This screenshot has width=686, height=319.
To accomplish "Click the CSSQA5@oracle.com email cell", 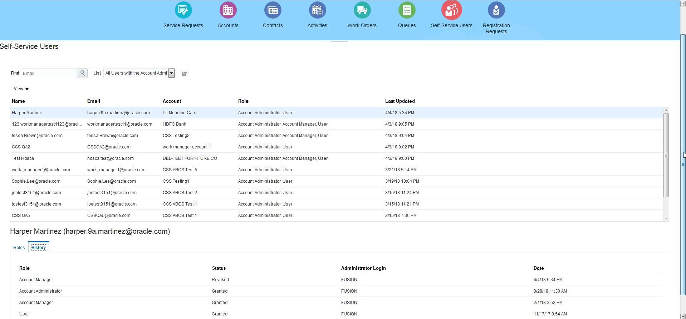I will click(109, 216).
